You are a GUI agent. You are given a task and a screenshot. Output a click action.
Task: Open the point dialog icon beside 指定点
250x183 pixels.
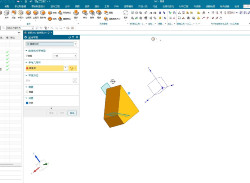[66, 68]
